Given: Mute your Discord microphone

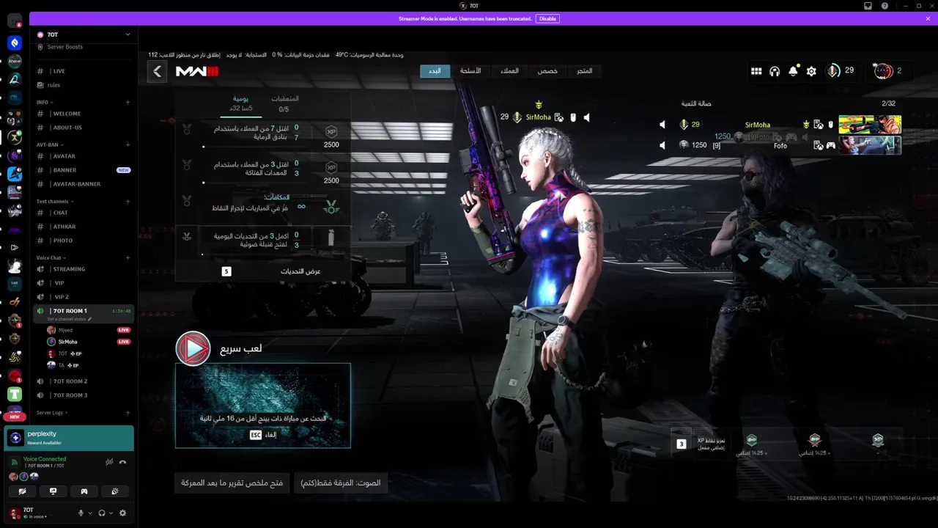Looking at the screenshot, I should [81, 513].
